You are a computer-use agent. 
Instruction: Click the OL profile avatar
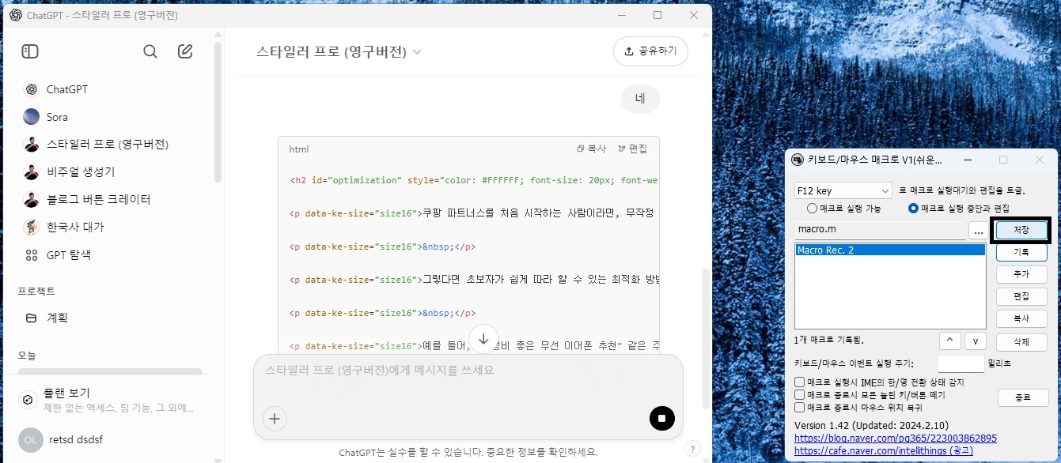click(31, 439)
